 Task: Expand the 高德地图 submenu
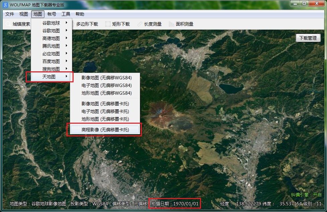(x=52, y=38)
